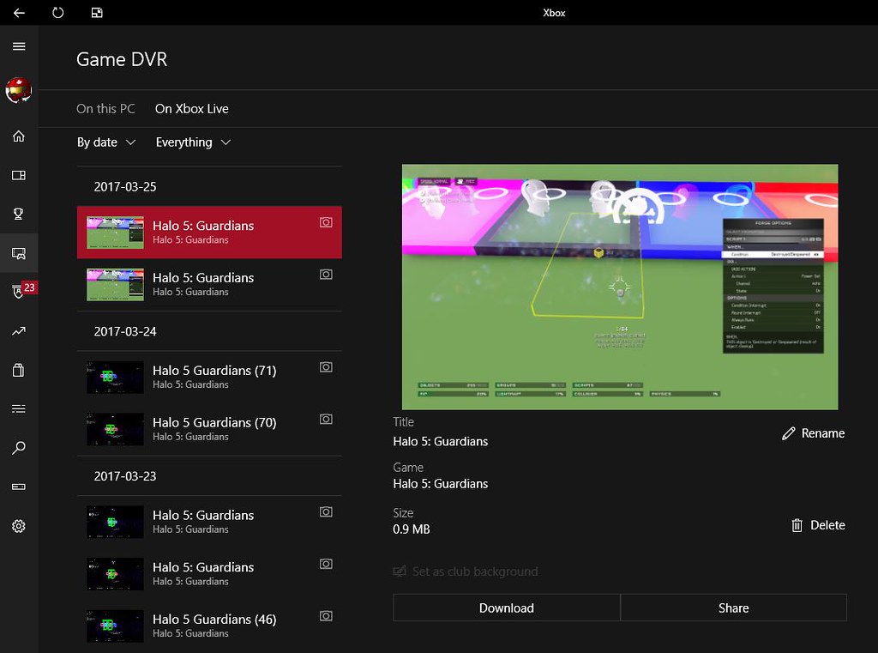Click the trash can icon beside Delete
Screen dimensions: 878x653
(797, 525)
